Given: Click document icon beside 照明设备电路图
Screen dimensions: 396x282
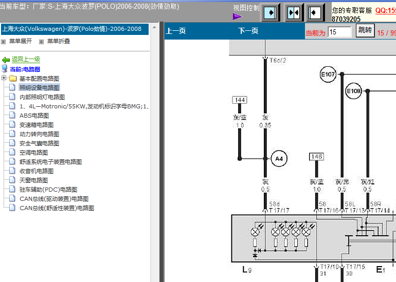Looking at the screenshot, I should (12, 87).
